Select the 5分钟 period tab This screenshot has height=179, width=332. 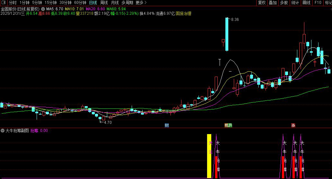[37, 3]
